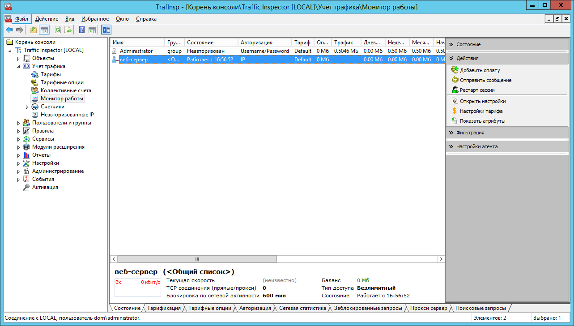Click the Рестарт сессии user icon
574x326 pixels.
(455, 90)
